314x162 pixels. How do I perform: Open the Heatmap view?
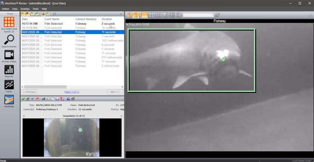9,101
